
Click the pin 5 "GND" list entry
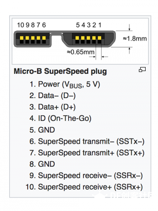pyautogui.click(x=42, y=130)
